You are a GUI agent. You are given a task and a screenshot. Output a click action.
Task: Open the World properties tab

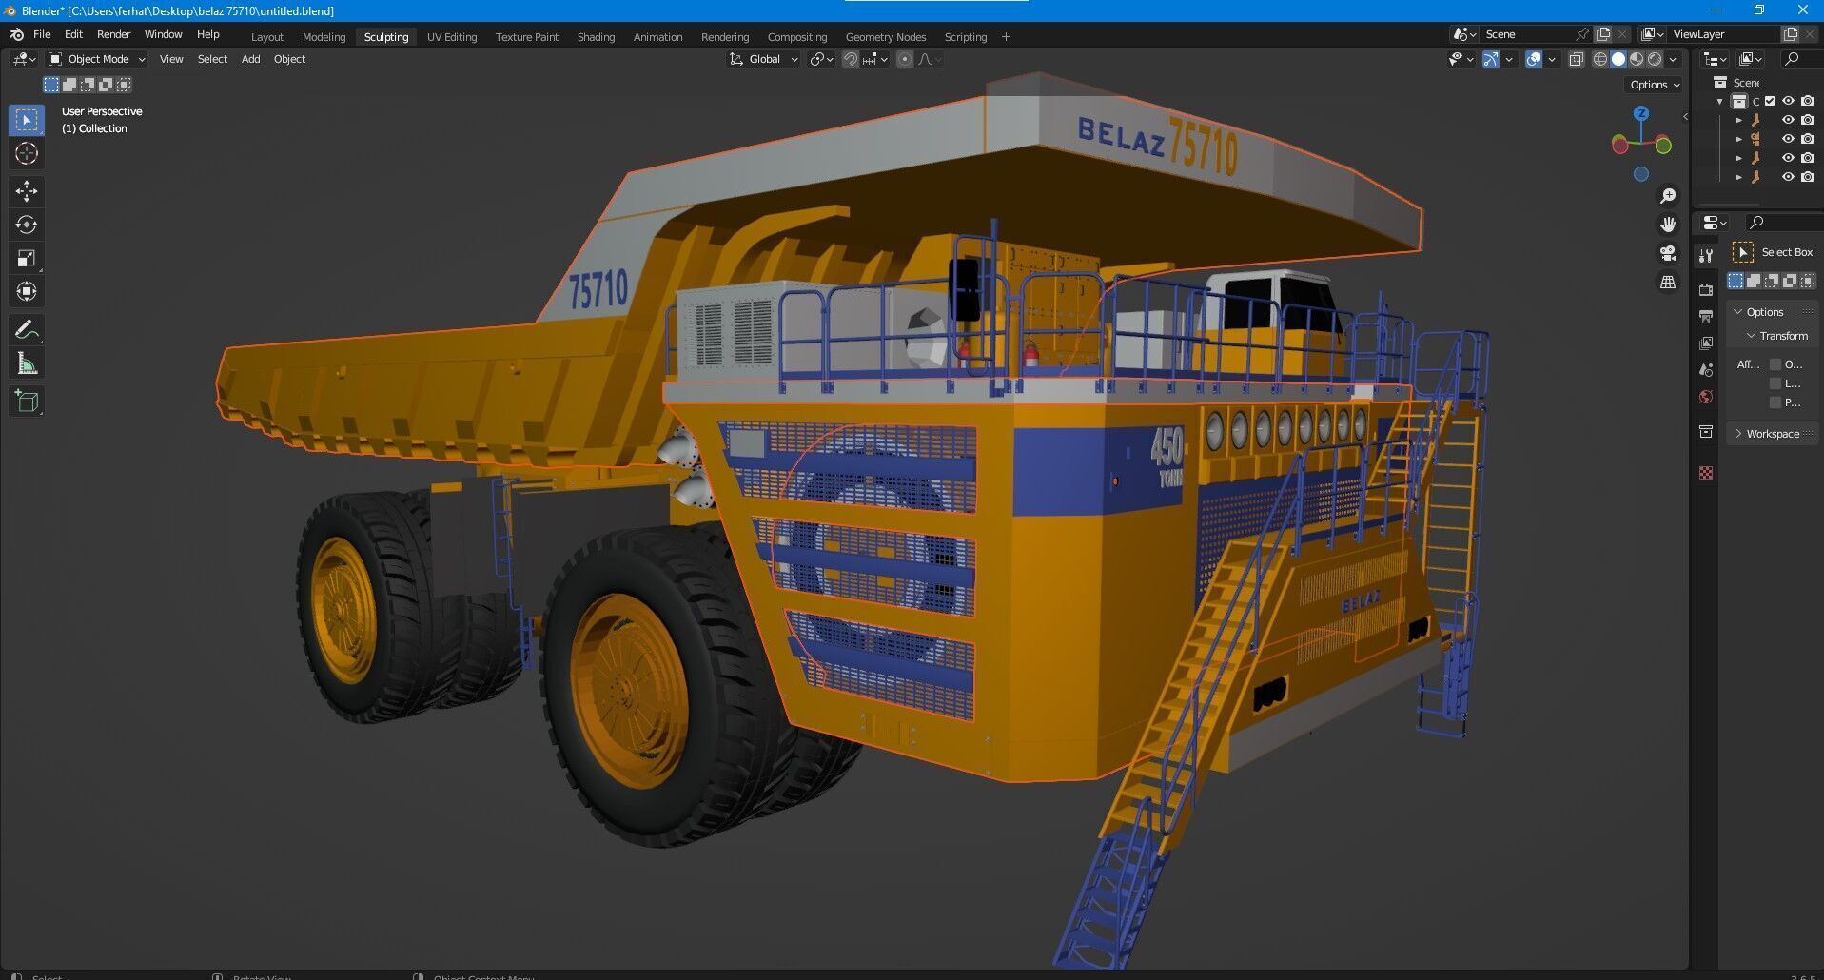click(x=1706, y=397)
